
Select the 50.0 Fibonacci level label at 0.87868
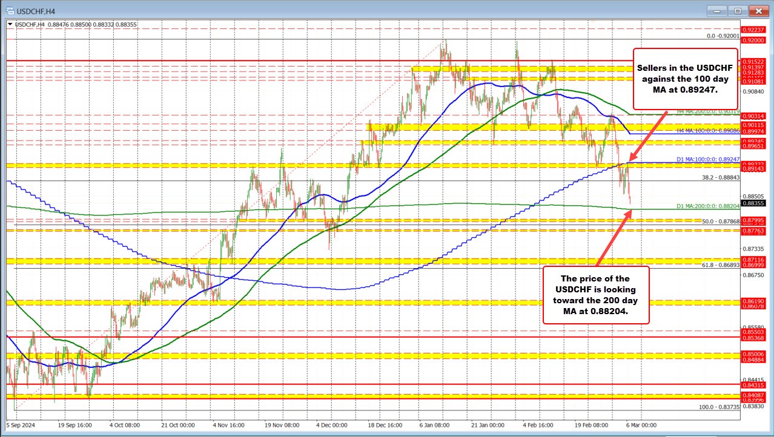tap(720, 222)
